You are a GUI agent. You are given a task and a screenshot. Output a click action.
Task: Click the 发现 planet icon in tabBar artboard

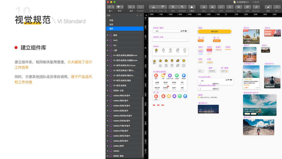[178, 50]
